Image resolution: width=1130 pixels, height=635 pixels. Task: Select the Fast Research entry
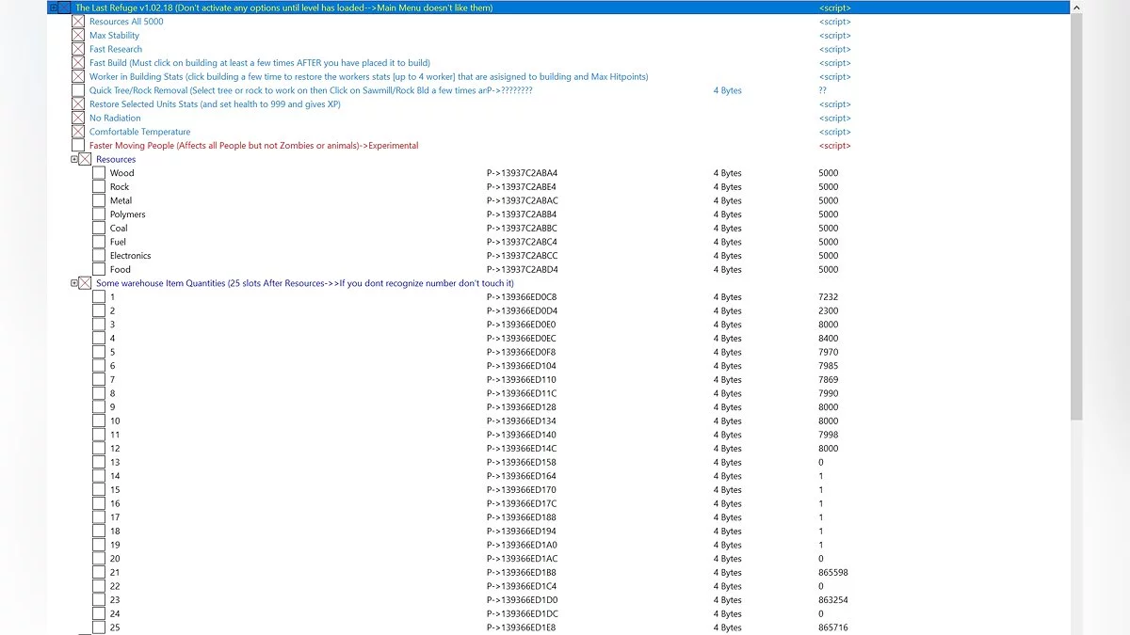(x=116, y=49)
